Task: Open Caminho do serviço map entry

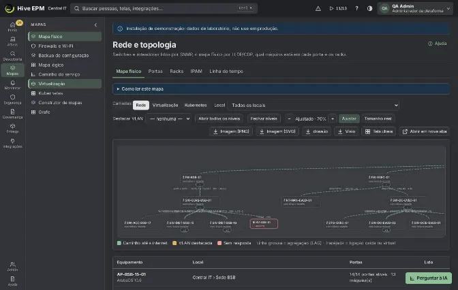Action: (x=65, y=74)
